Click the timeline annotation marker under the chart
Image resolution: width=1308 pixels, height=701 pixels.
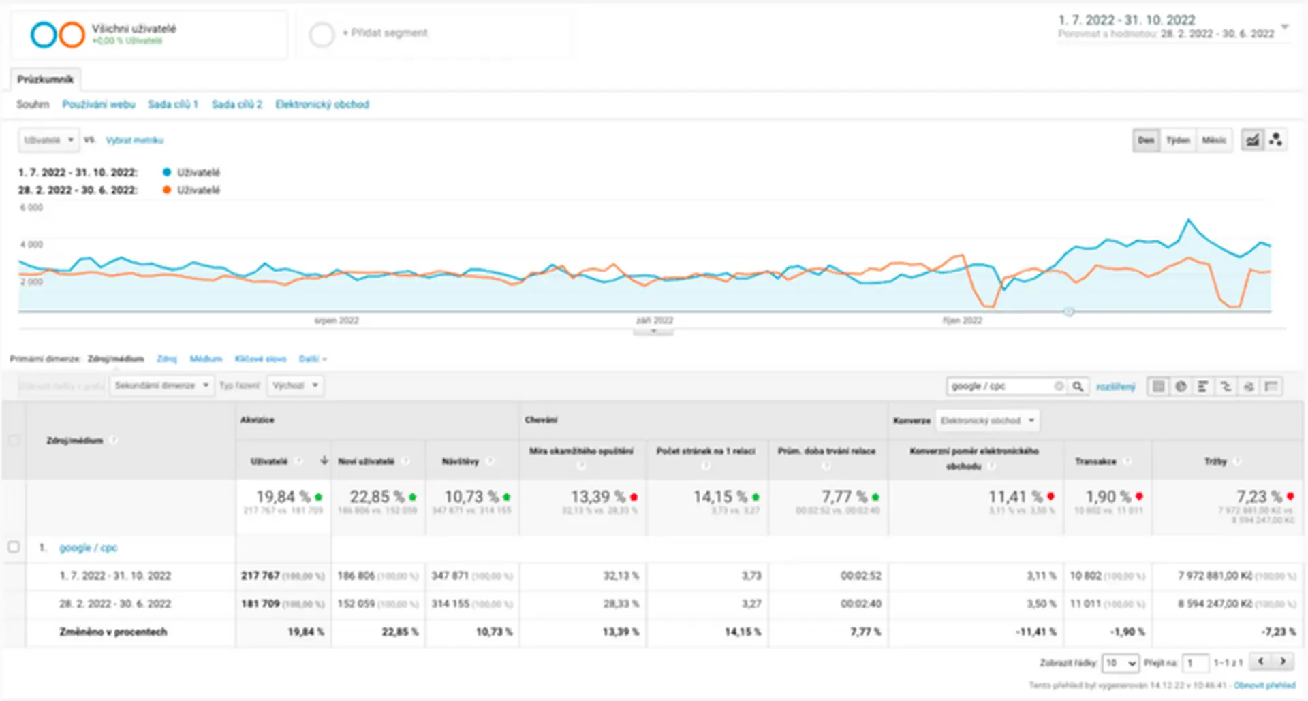[1069, 312]
